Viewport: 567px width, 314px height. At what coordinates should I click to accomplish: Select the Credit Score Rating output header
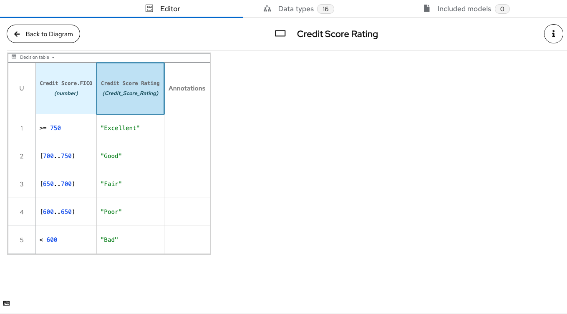point(130,88)
